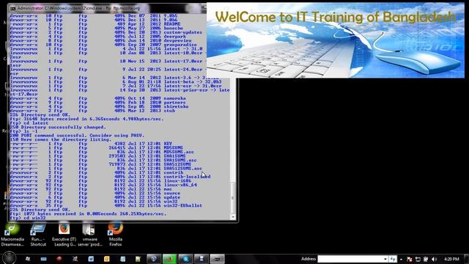Click the 'ls -l' command line

pos(23,131)
